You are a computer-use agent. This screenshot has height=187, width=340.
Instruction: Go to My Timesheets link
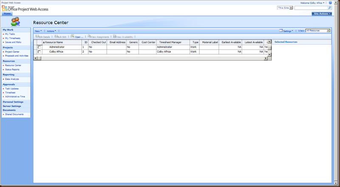point(13,38)
